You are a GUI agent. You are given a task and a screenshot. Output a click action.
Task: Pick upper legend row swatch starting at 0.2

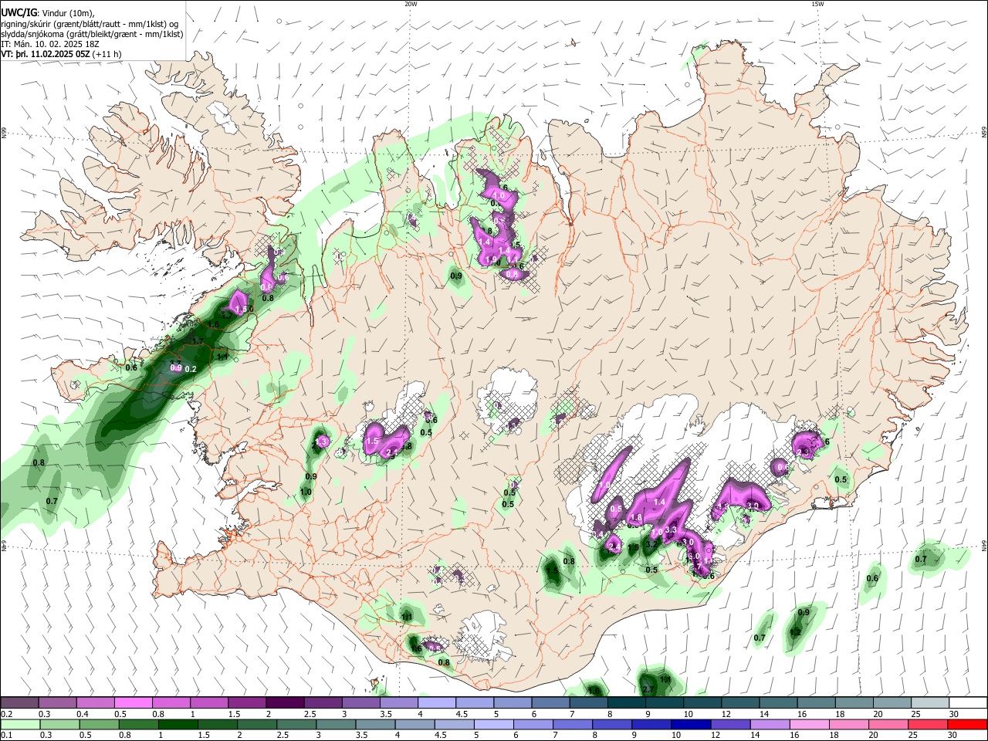click(19, 702)
